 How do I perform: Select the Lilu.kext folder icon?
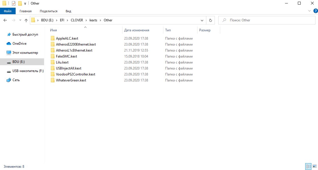coord(53,62)
